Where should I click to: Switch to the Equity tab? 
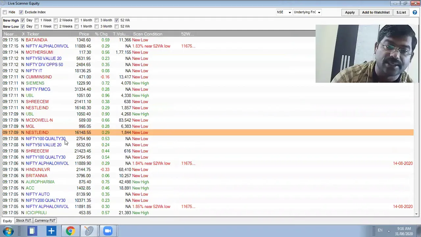point(7,221)
